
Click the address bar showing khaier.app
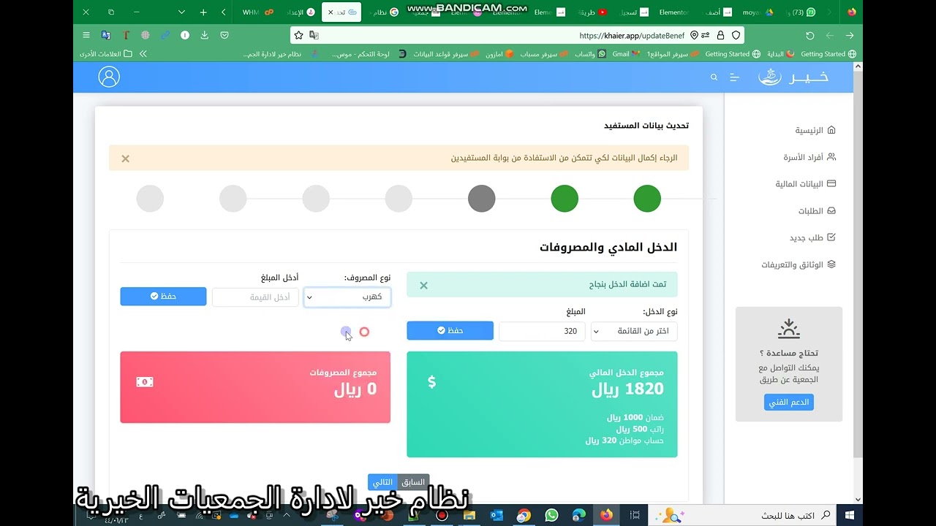[517, 35]
